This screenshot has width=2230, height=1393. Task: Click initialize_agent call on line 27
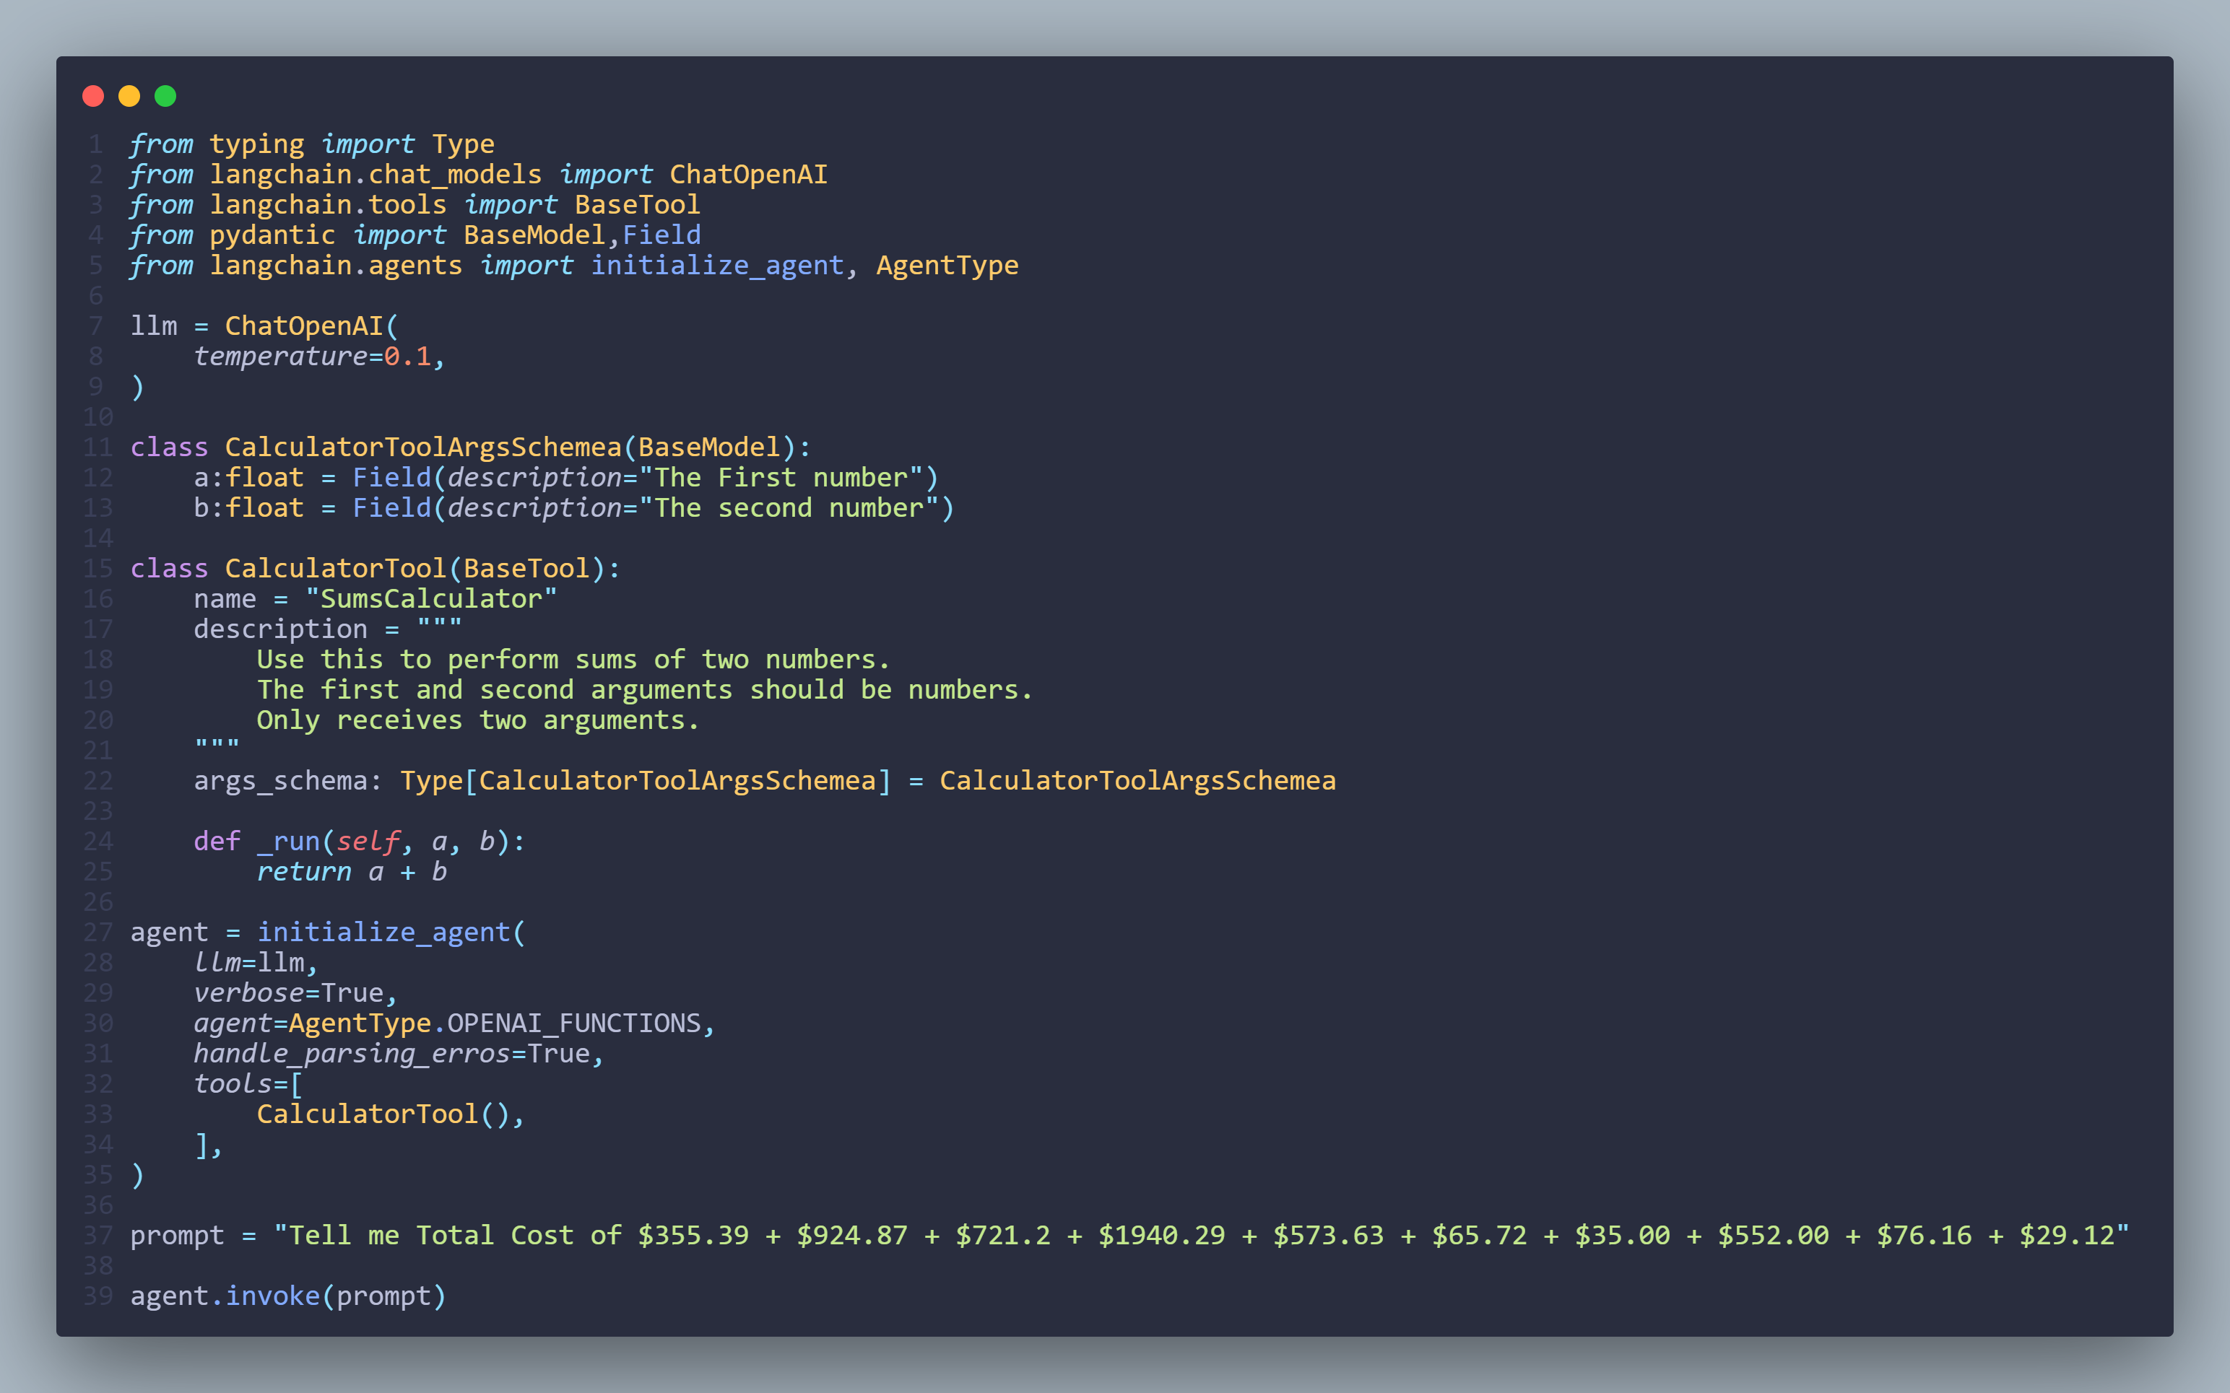coord(383,933)
